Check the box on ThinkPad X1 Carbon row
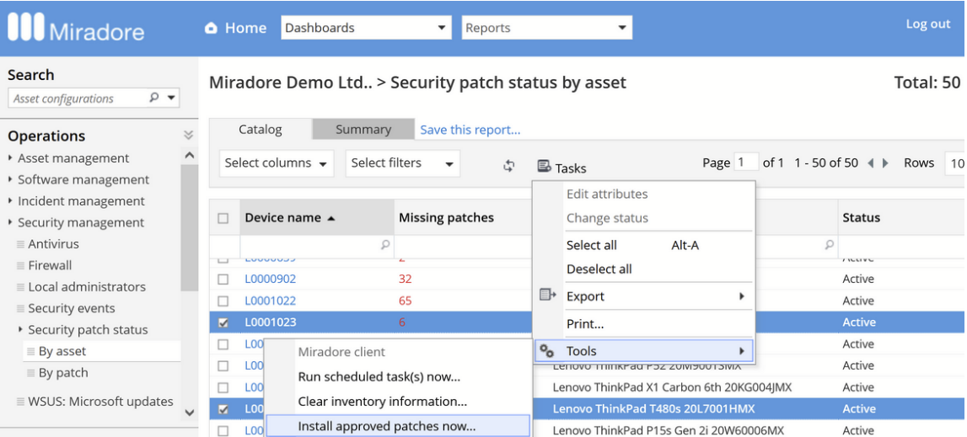The height and width of the screenshot is (437, 967). click(223, 387)
